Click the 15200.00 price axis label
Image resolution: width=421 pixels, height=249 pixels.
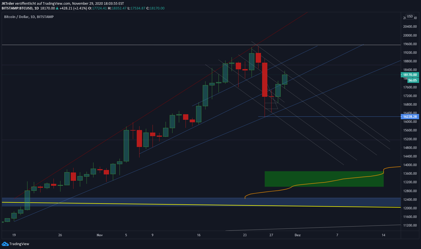pos(410,139)
